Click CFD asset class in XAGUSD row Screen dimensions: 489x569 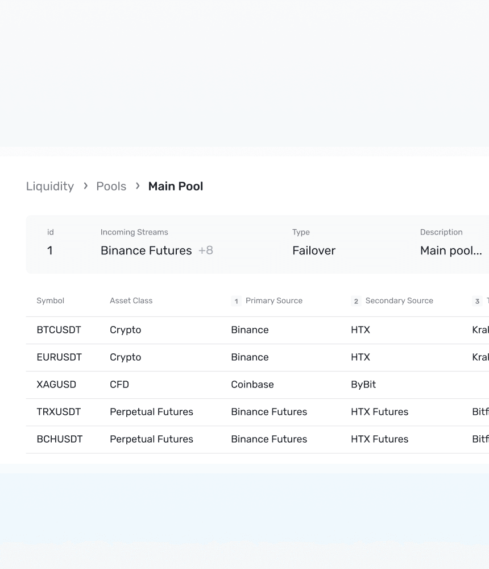point(119,384)
